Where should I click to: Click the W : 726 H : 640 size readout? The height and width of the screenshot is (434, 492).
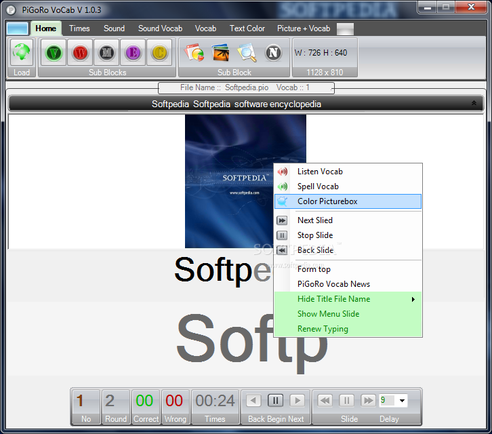point(321,53)
